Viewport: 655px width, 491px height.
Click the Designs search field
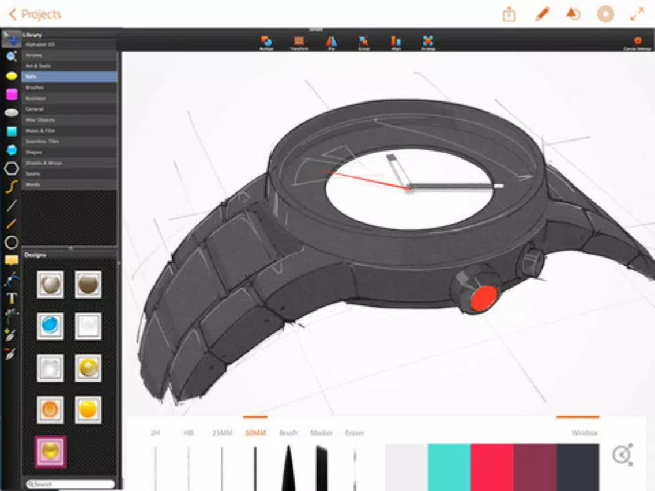[70, 484]
